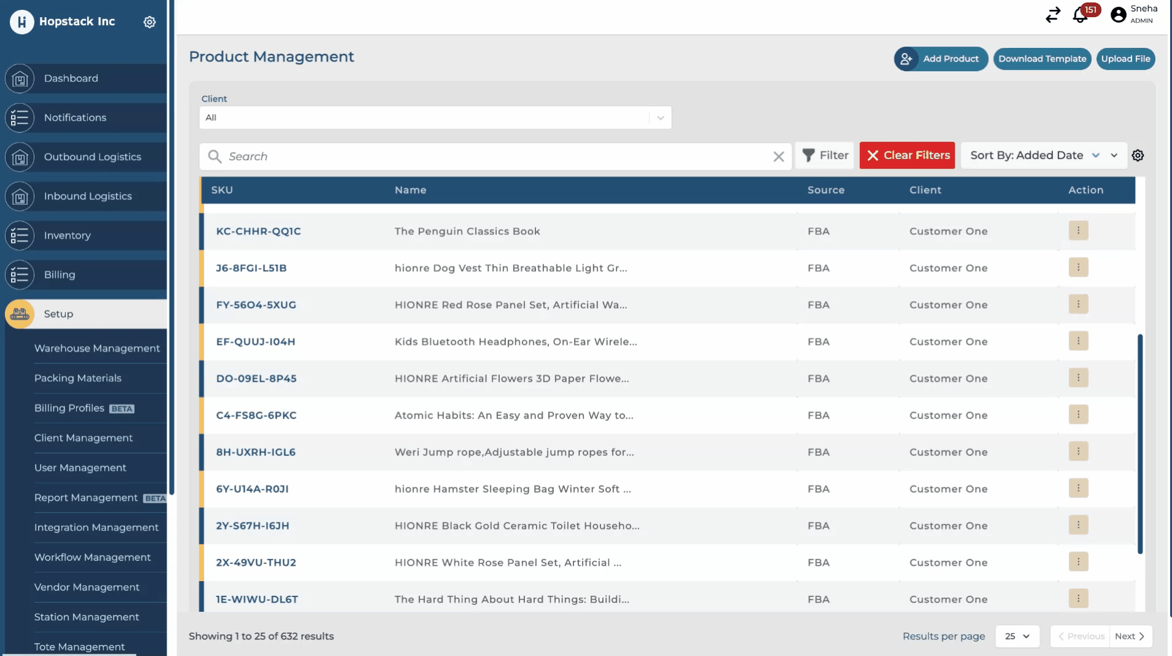This screenshot has height=656, width=1172.
Task: Go to Next page of results
Action: click(1130, 636)
